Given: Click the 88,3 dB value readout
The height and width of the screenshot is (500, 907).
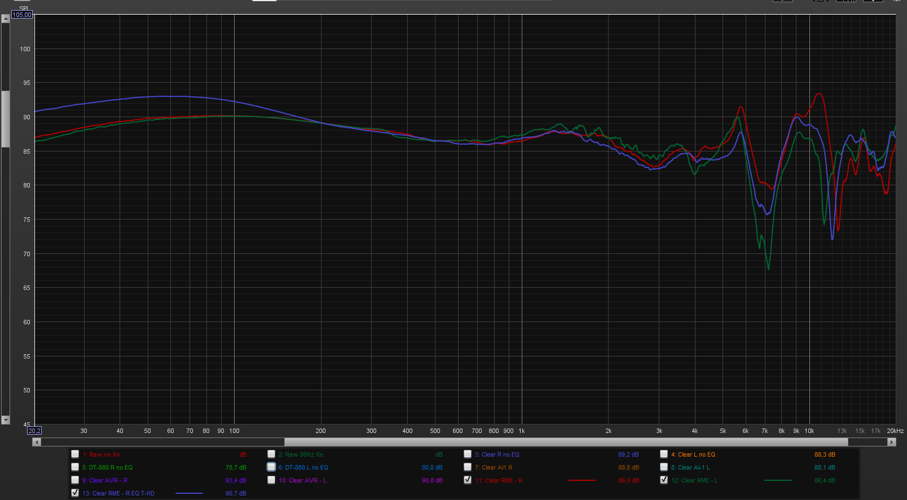Looking at the screenshot, I should (x=825, y=454).
